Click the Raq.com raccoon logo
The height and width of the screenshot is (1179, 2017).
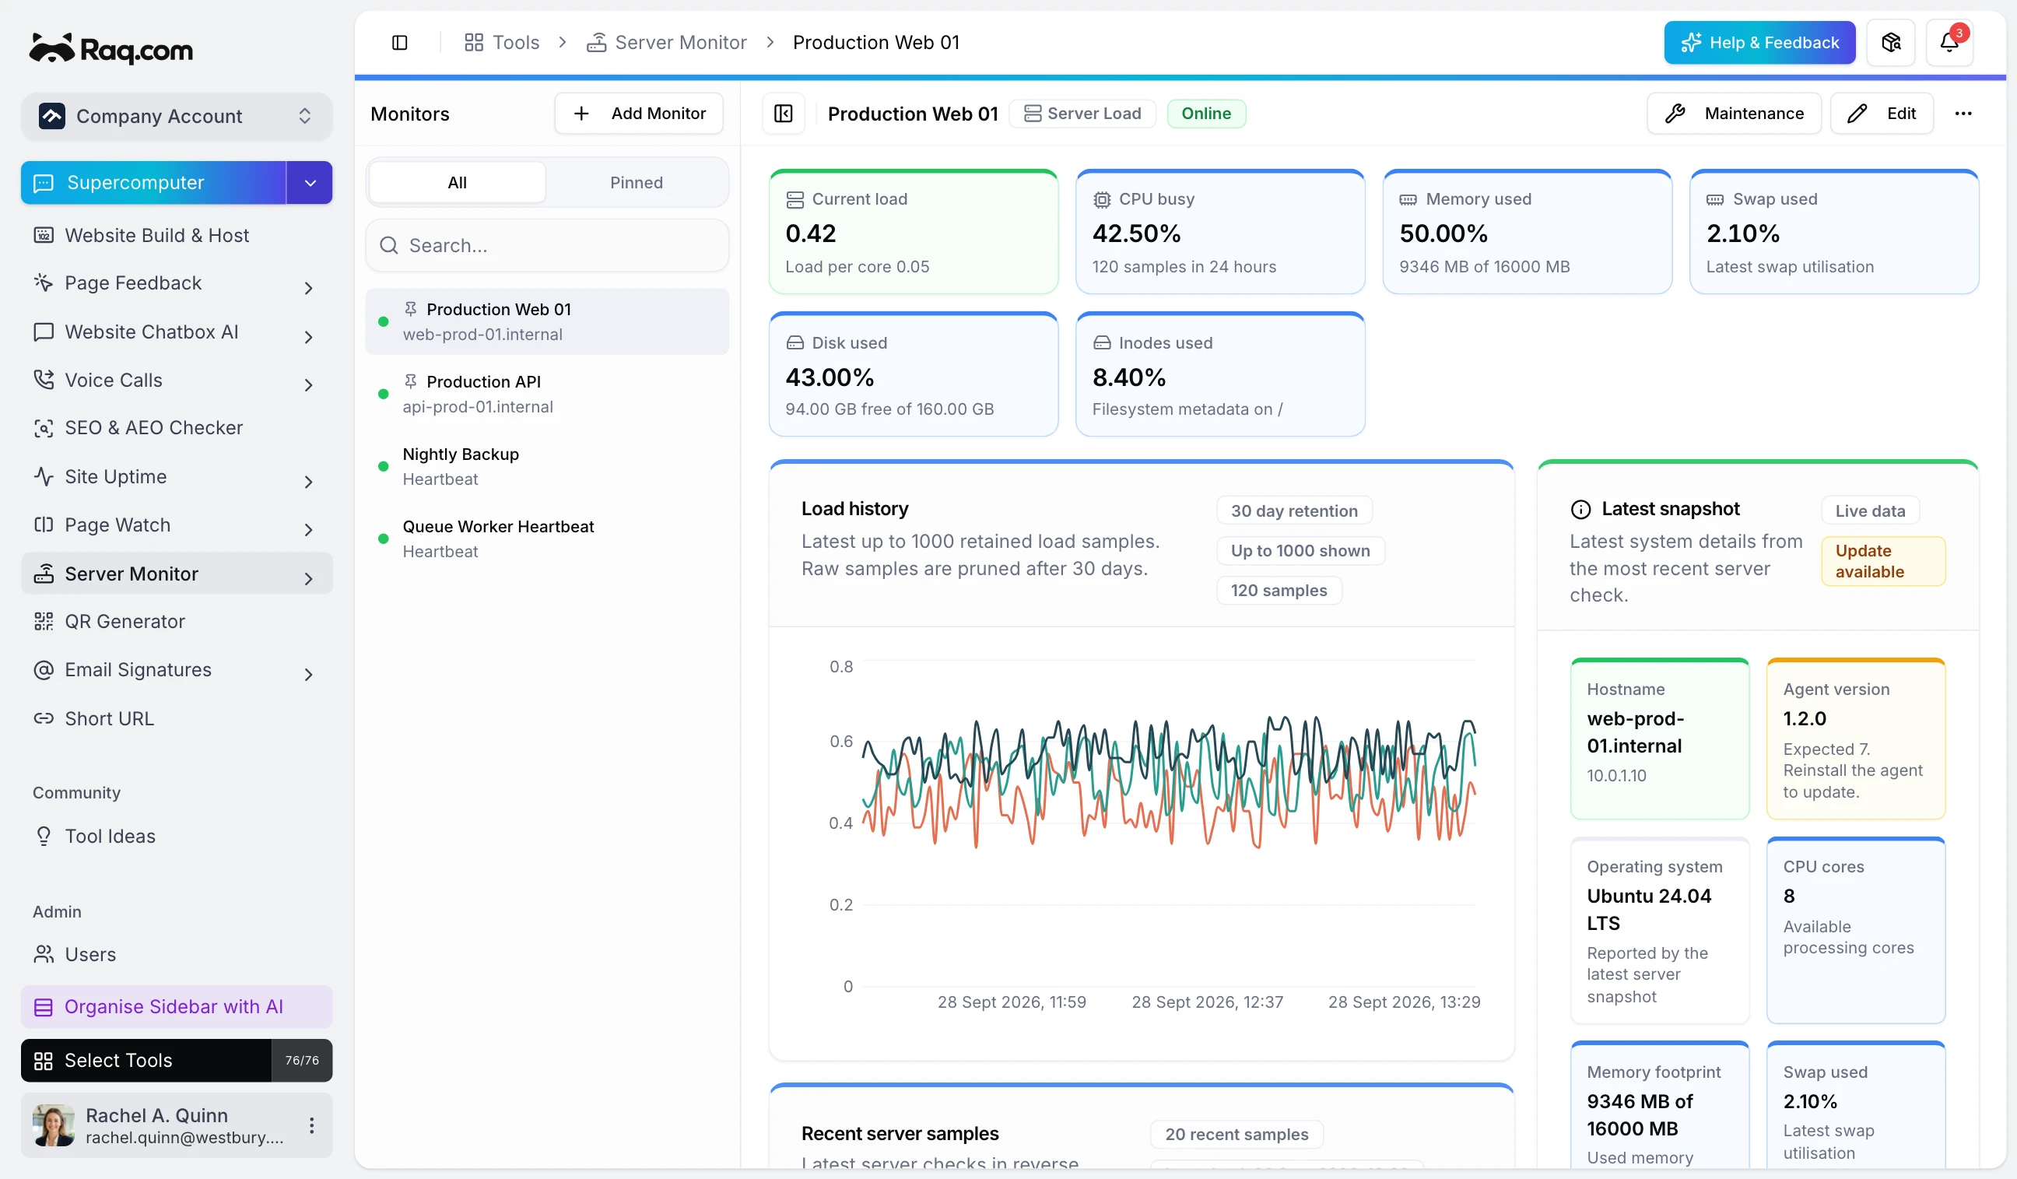(110, 48)
